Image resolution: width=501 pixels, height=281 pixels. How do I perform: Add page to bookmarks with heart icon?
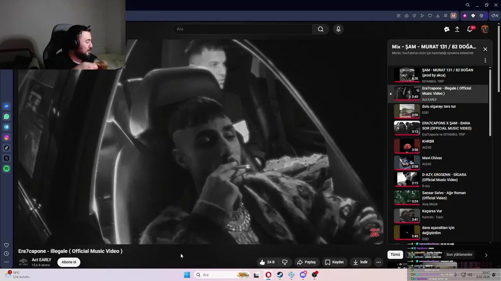click(430, 16)
